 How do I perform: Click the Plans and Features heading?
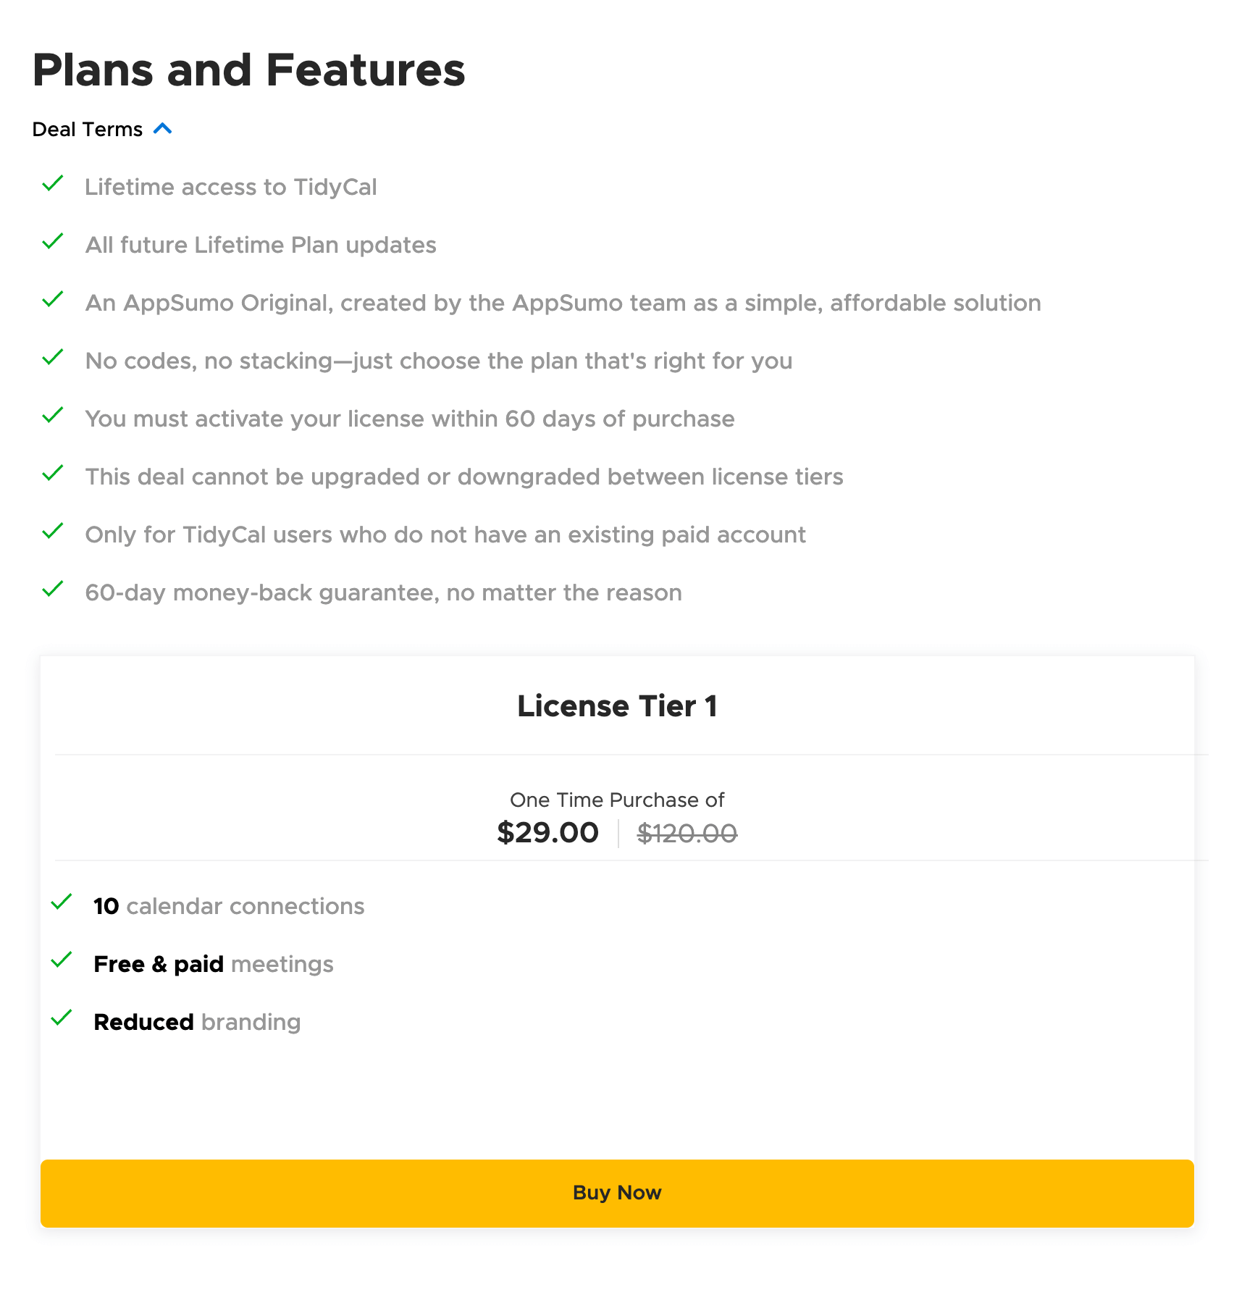[248, 70]
